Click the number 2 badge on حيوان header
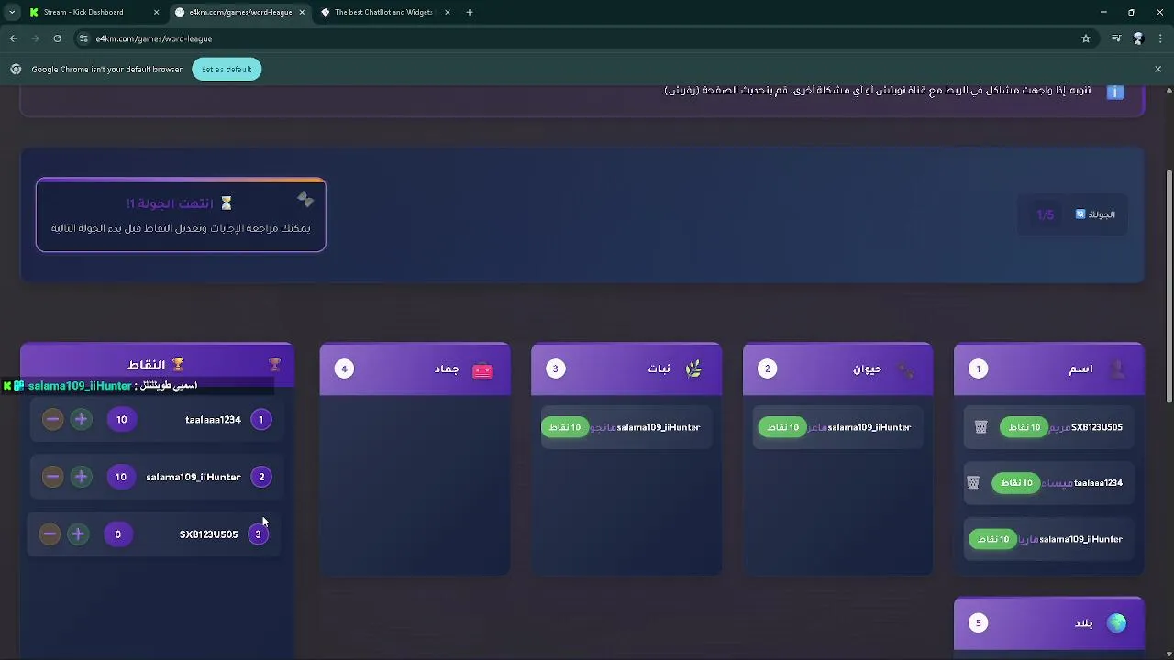Image resolution: width=1174 pixels, height=660 pixels. coord(767,368)
